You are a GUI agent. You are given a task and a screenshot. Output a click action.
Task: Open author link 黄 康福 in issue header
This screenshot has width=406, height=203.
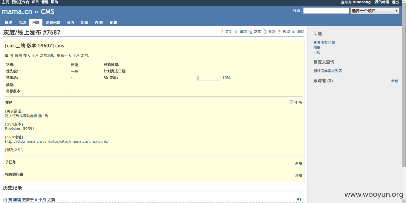pos(16,55)
